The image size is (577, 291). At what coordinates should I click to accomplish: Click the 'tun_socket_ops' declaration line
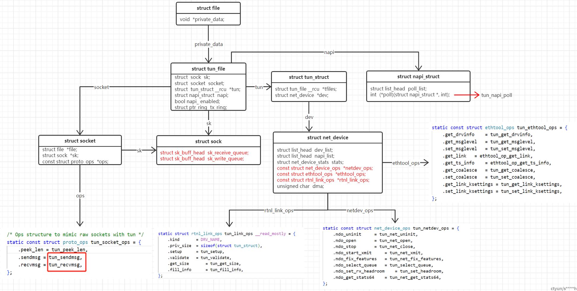coord(74,242)
